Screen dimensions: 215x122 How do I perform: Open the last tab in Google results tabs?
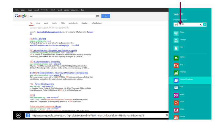point(97,23)
